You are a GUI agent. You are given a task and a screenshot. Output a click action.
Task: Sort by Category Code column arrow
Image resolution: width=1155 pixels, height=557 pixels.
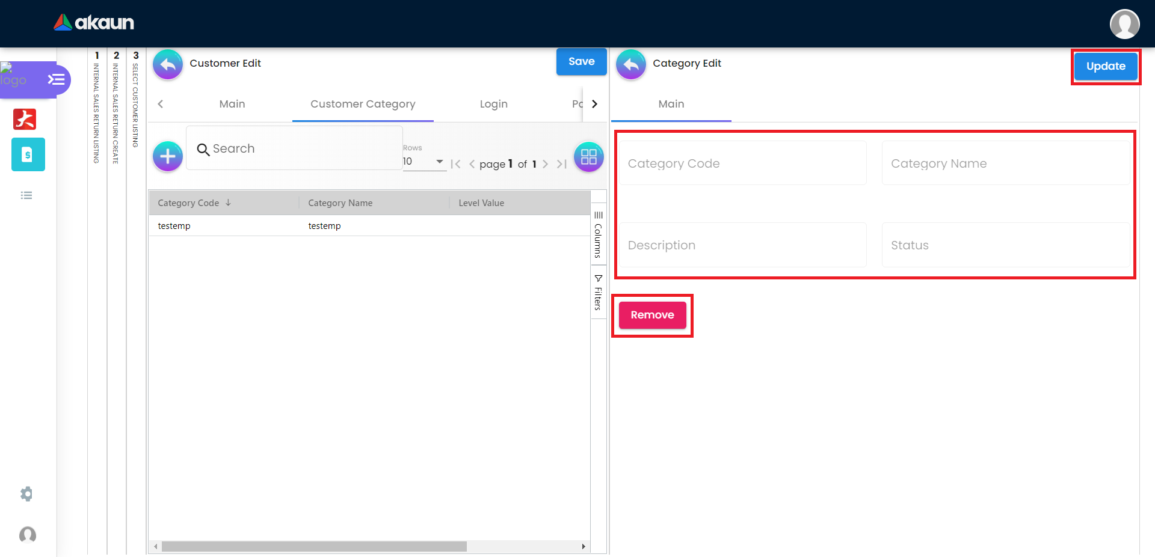tap(228, 202)
